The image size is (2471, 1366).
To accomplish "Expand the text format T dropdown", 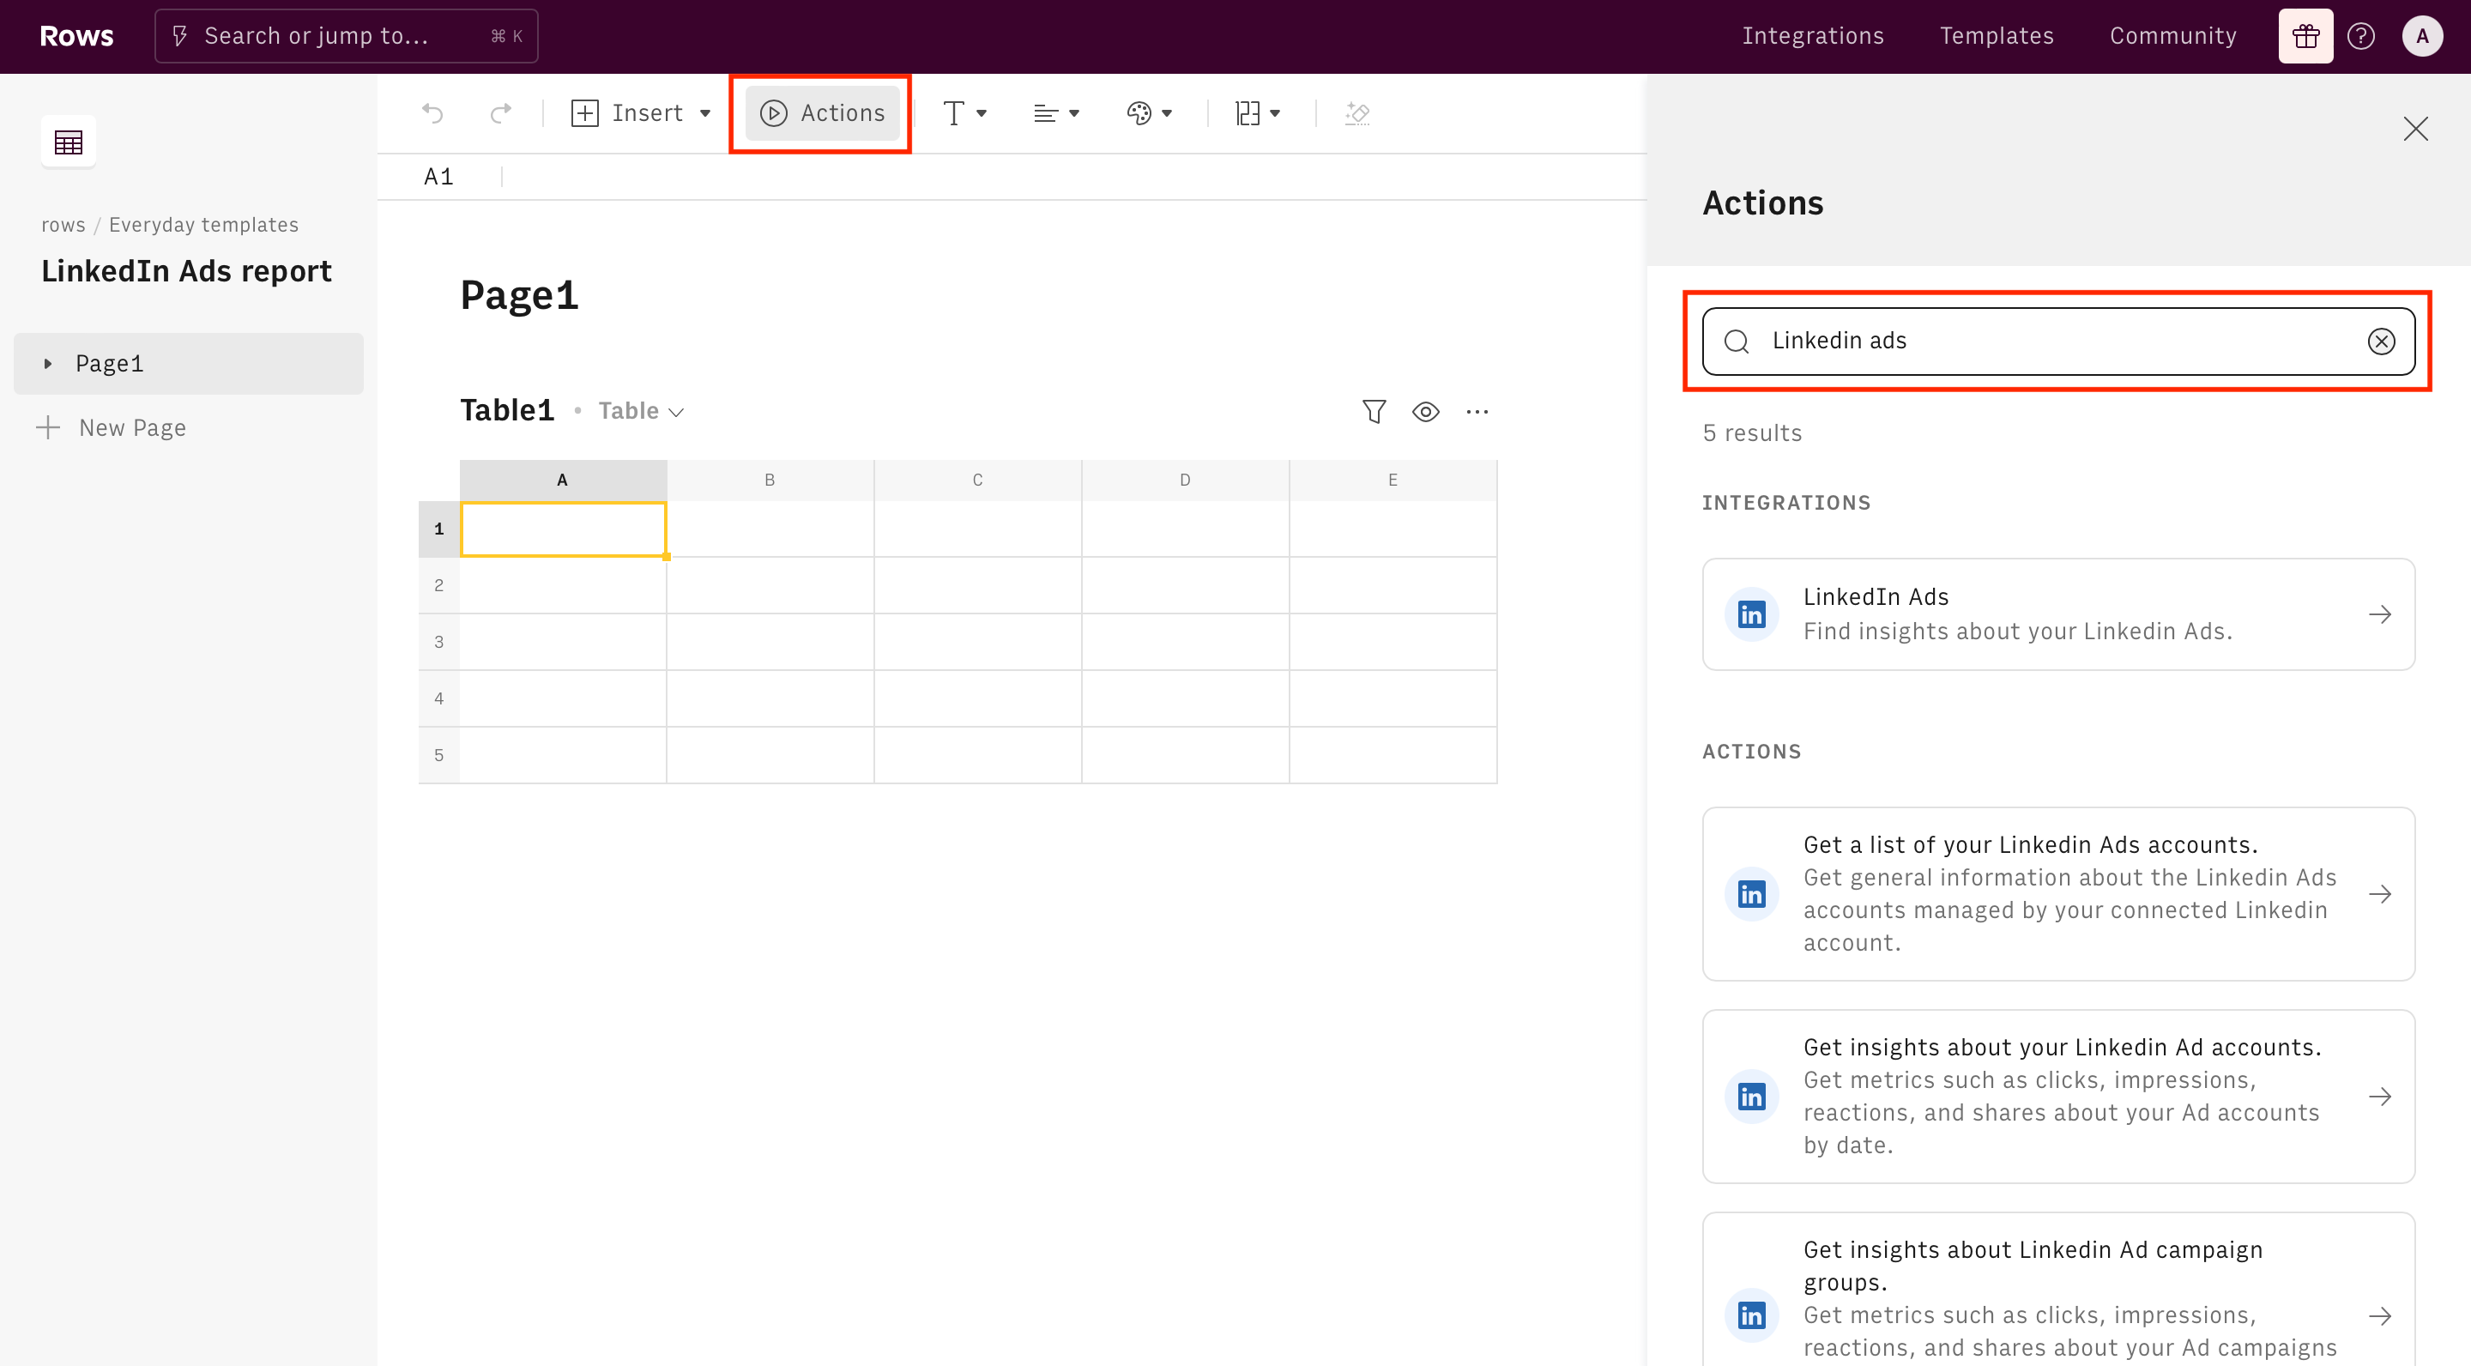I will pos(964,113).
